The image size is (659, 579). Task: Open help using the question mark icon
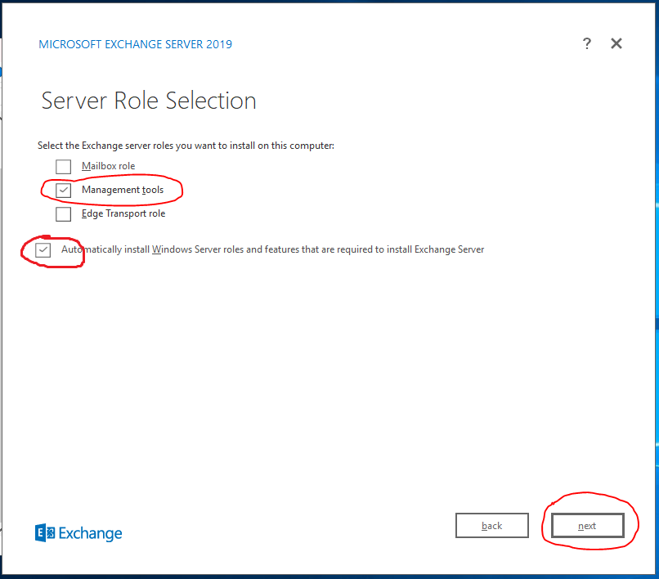pyautogui.click(x=587, y=43)
